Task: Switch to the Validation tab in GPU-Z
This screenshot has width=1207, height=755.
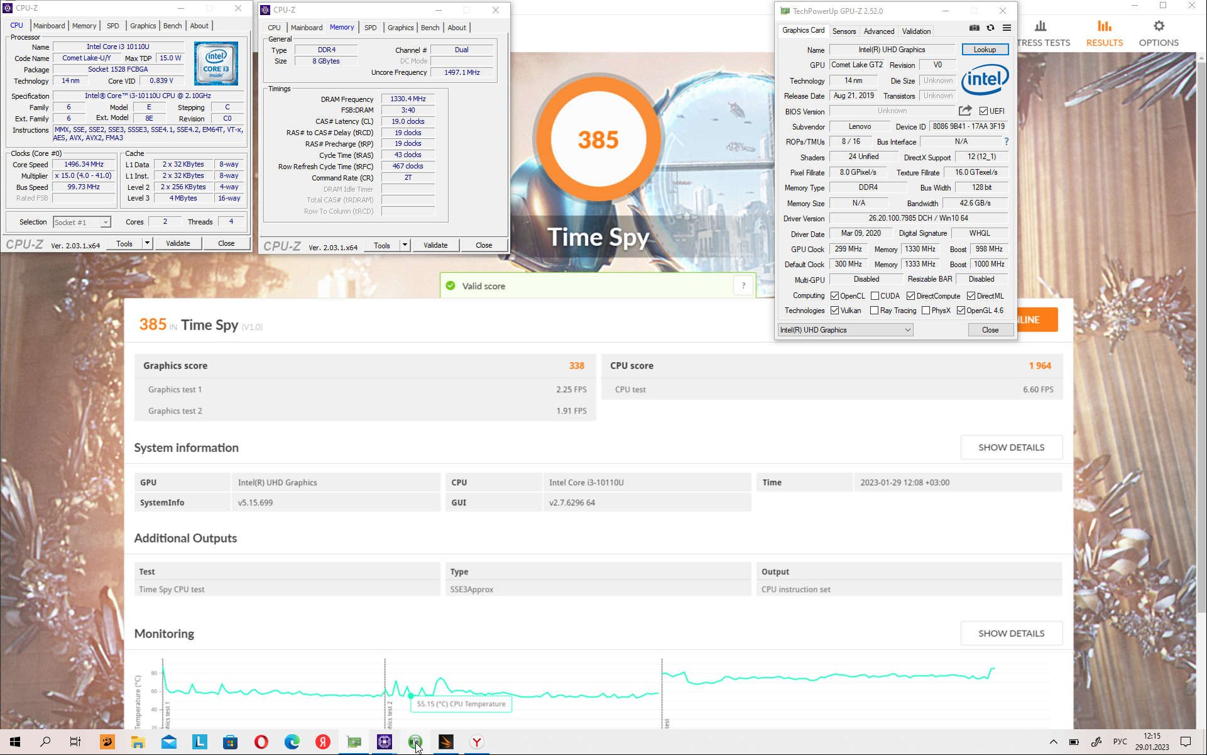Action: click(916, 31)
